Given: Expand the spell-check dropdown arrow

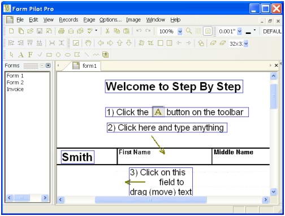Looking at the screenshot, I should pyautogui.click(x=96, y=30).
